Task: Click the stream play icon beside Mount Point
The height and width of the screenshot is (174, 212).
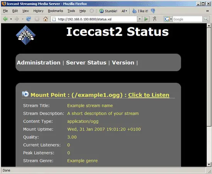Action: click(25, 94)
